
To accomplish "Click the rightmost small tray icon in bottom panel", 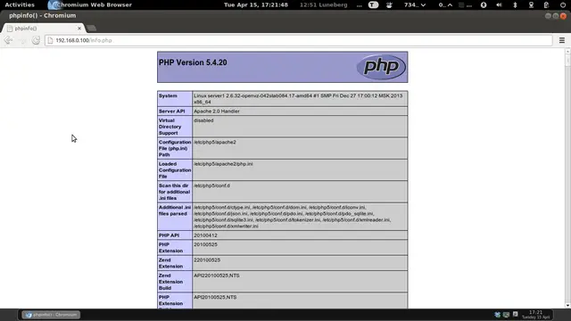I will (x=516, y=314).
